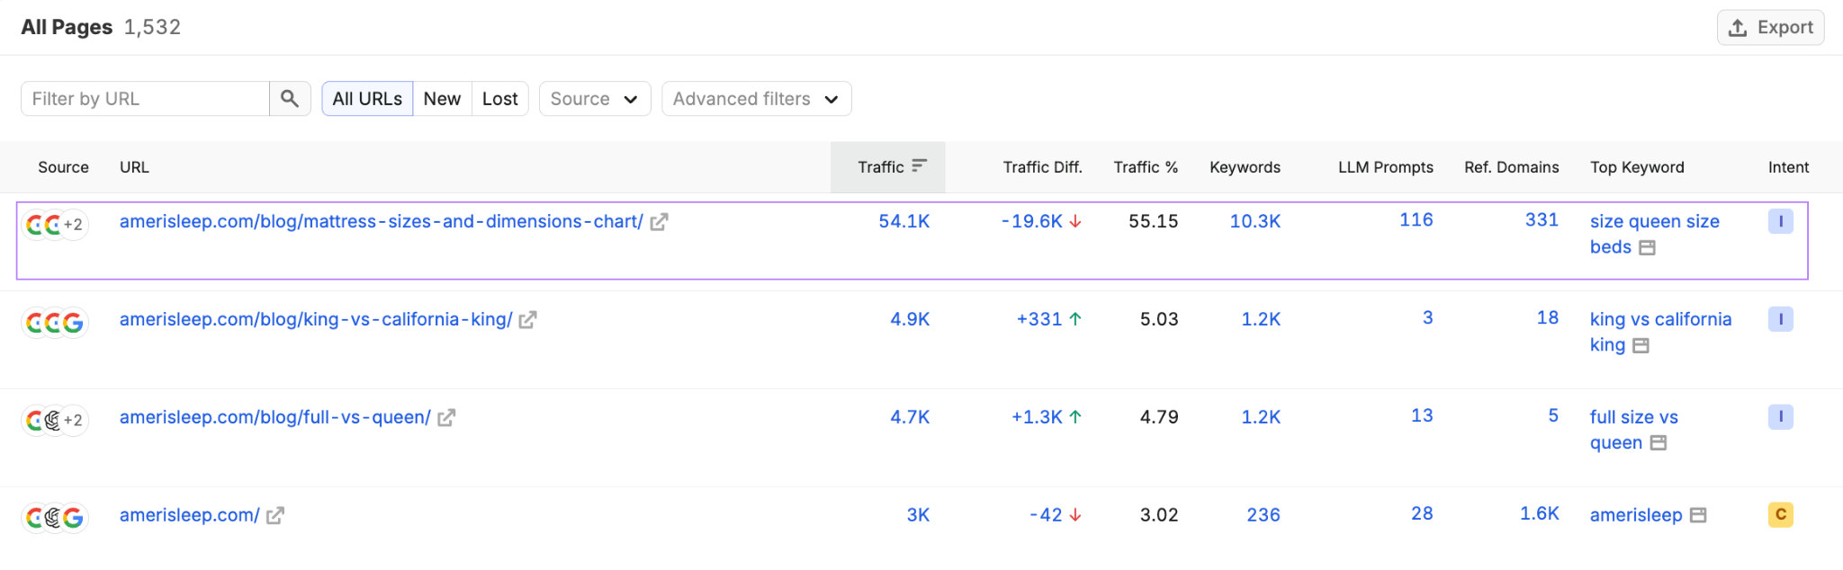Viewport: 1843px width, 570px height.
Task: Sort by Traffic Diff. column header
Action: tap(1042, 167)
